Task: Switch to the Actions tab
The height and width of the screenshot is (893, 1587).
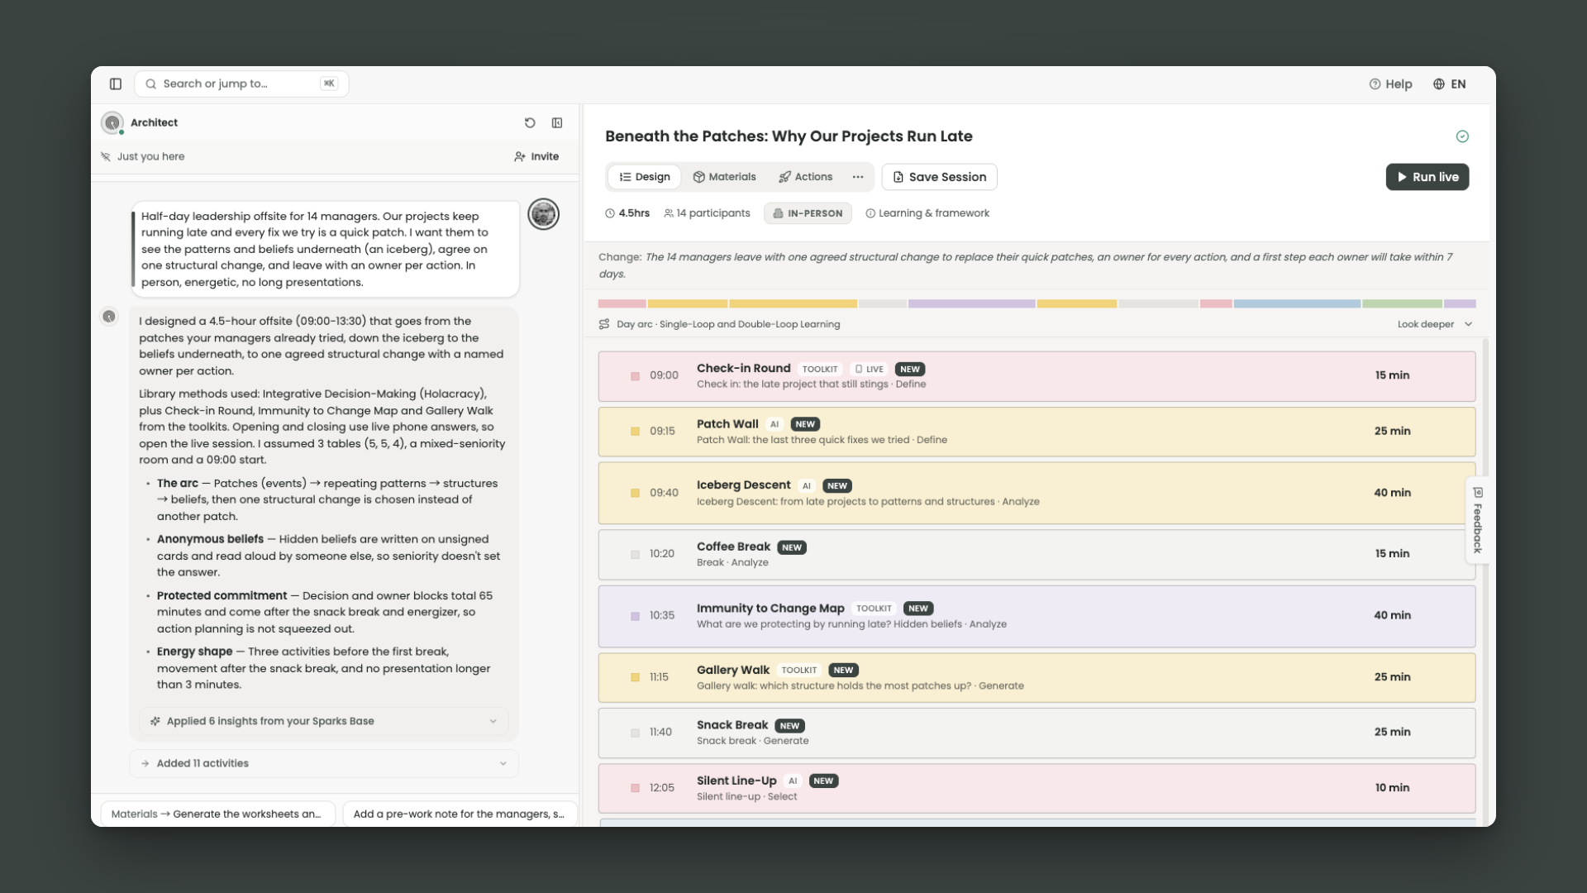Action: (805, 177)
